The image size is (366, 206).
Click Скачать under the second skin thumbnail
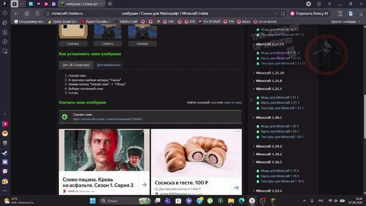pyautogui.click(x=108, y=43)
